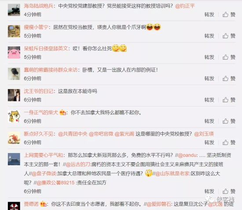Image resolution: width=242 pixels, height=210 pixels.
Task: Open the artillery avatar of 海岛陆战炮兵
Action: point(14,10)
